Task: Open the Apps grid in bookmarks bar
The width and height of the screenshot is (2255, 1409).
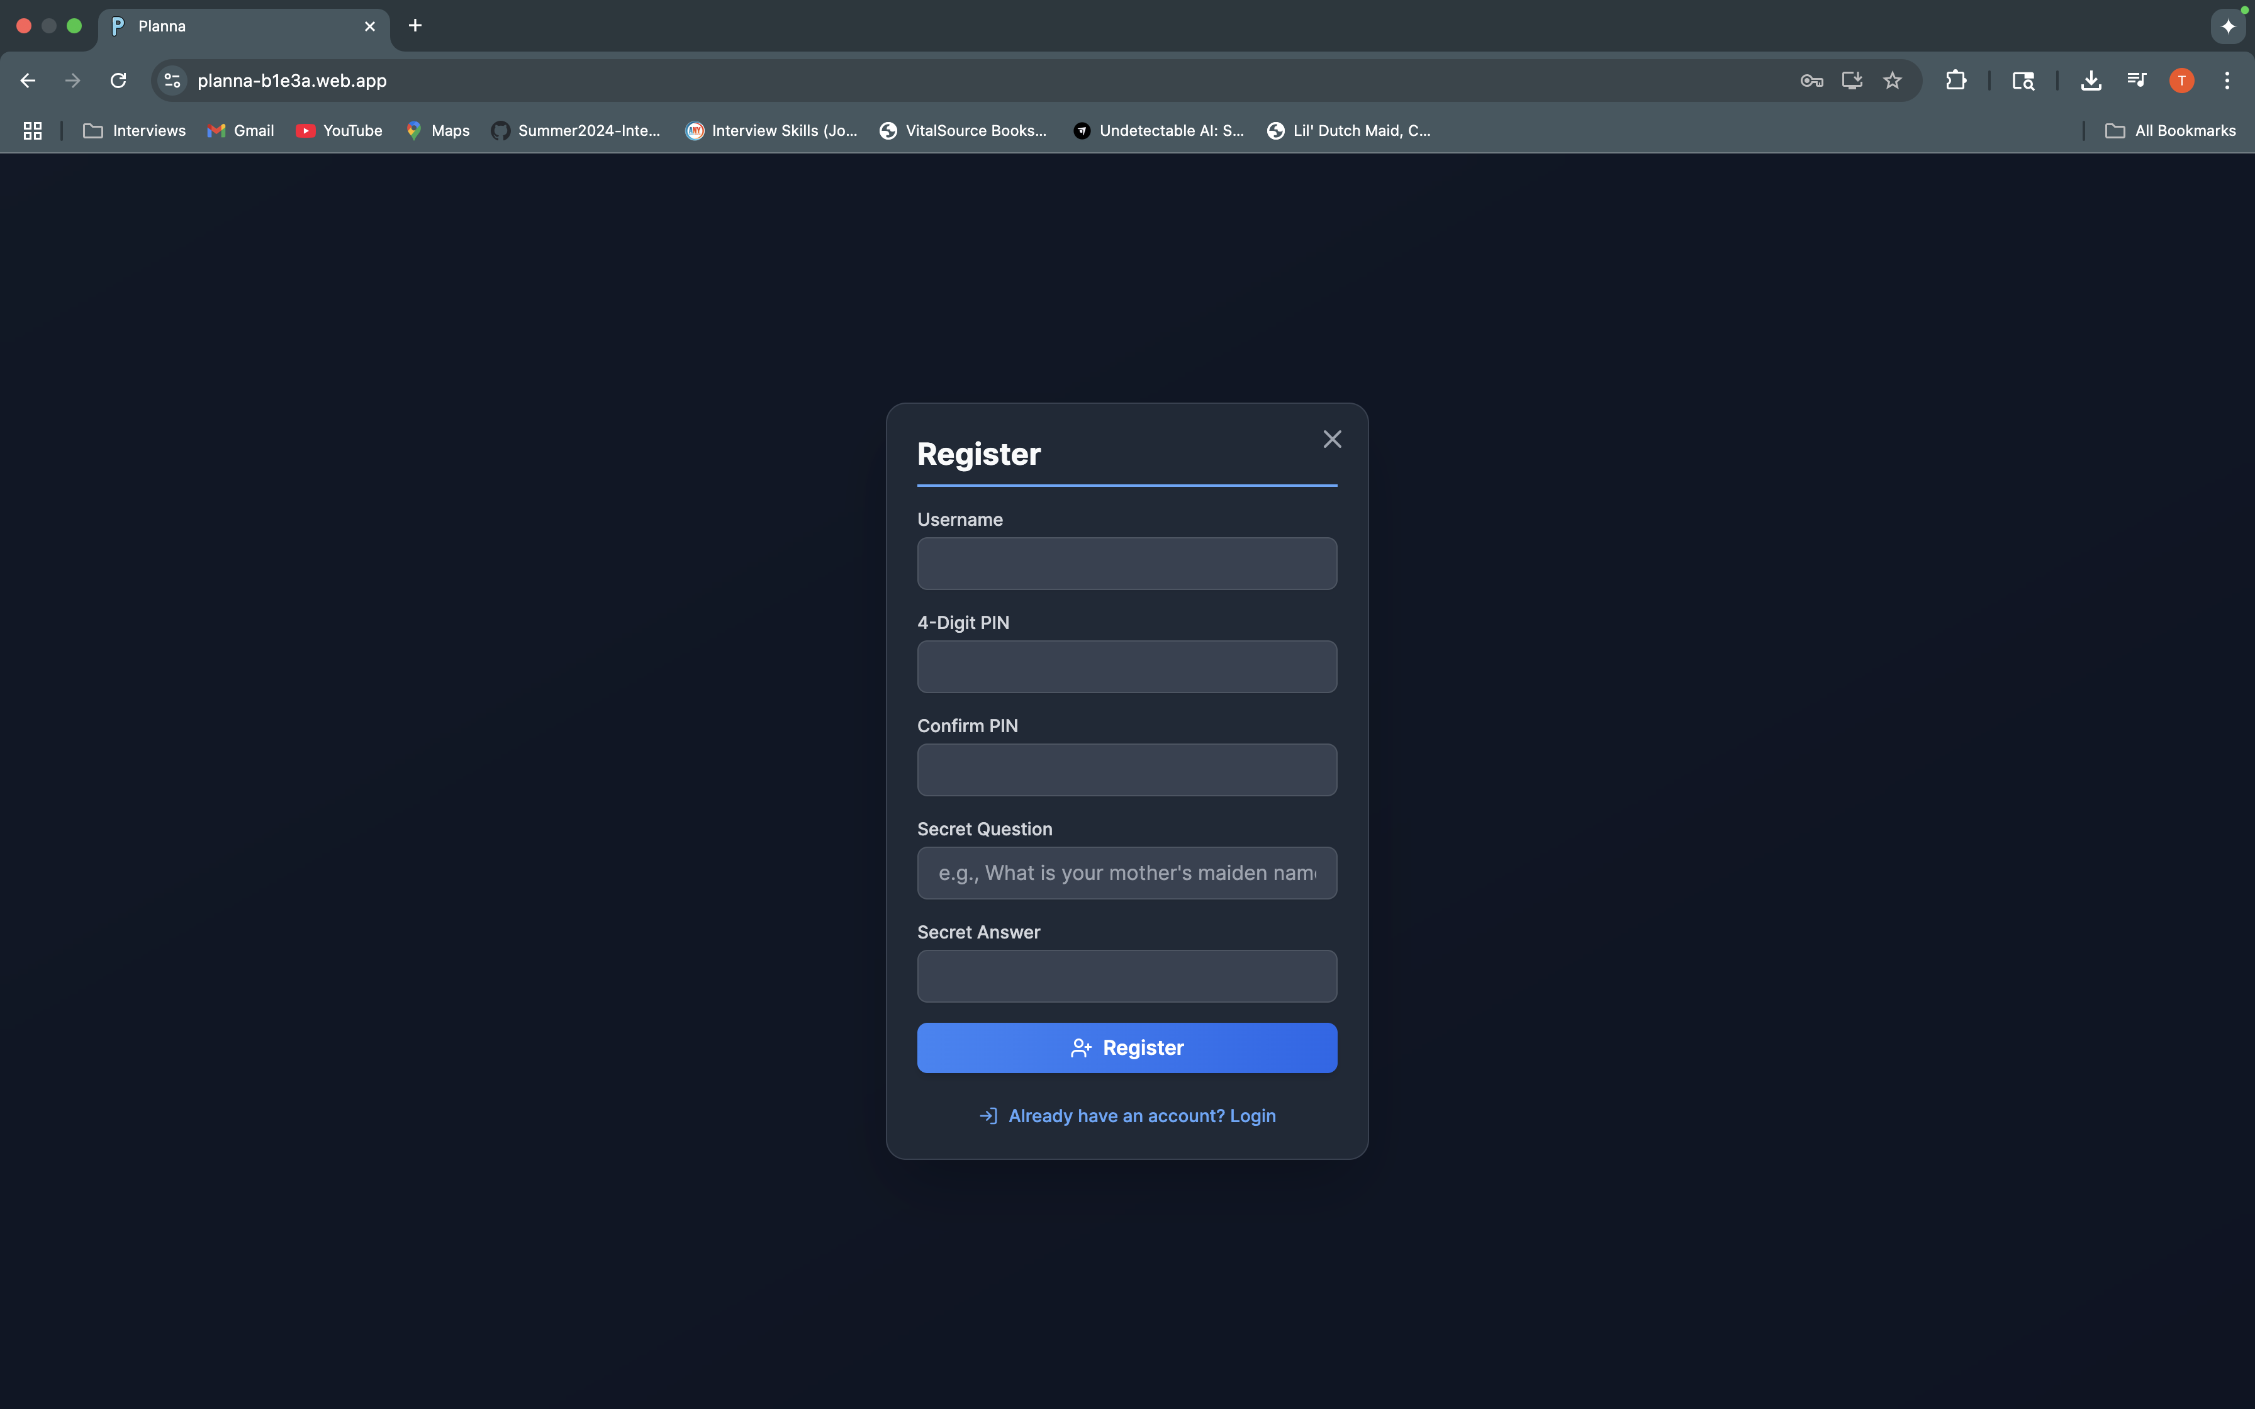Action: (33, 130)
